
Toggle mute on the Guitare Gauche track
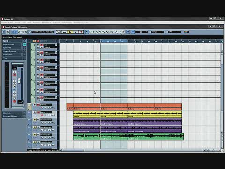pos(35,120)
